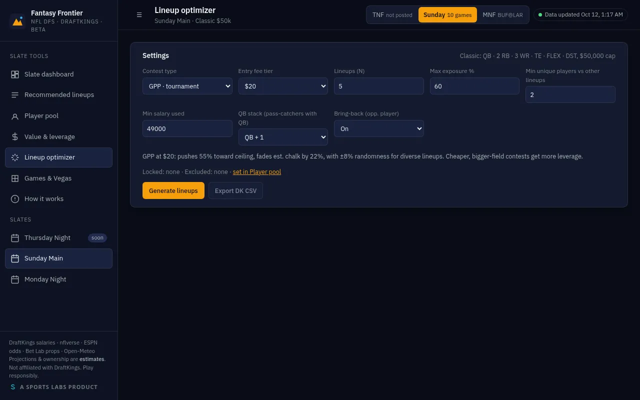Image resolution: width=640 pixels, height=400 pixels.
Task: Generate lineups with the orange button
Action: tap(173, 190)
